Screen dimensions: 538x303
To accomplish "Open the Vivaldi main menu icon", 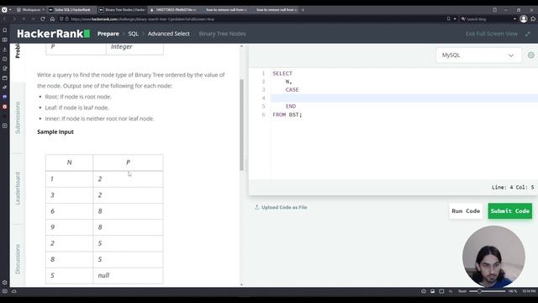I will click(4, 9).
